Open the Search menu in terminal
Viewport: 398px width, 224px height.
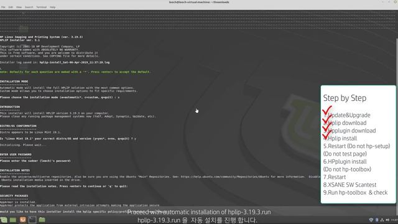[29, 7]
